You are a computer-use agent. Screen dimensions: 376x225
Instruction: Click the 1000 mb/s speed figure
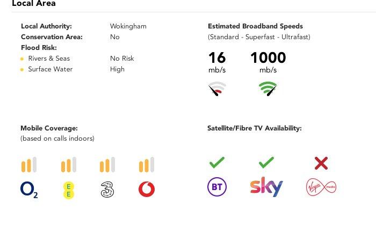tap(268, 62)
